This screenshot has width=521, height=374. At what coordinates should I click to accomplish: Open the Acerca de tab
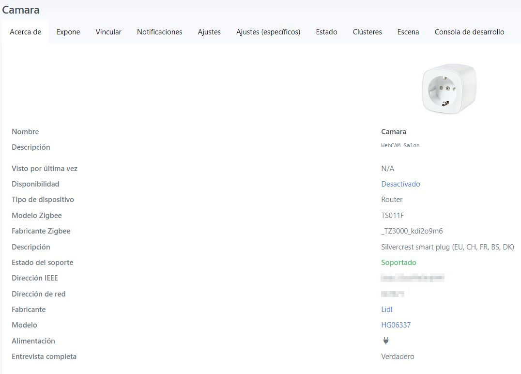coord(25,32)
